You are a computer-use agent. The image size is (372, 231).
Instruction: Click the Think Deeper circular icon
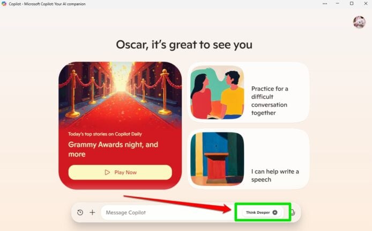(x=275, y=212)
